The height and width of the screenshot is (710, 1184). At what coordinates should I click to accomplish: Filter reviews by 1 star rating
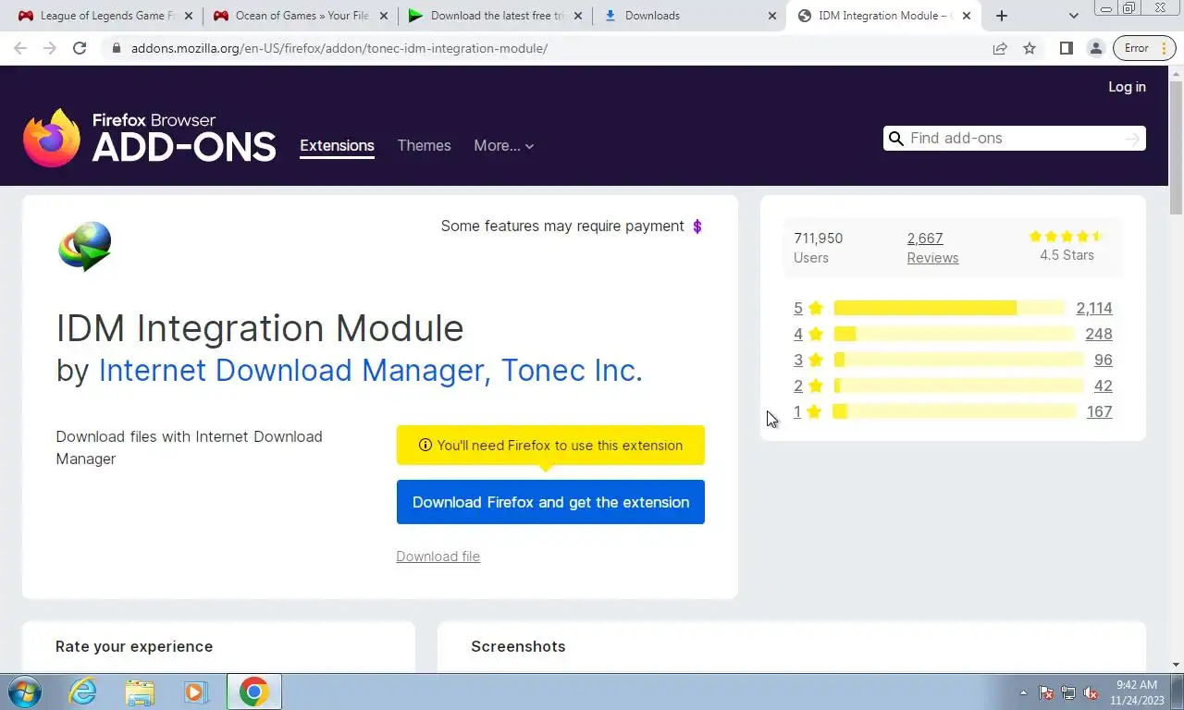pos(808,412)
